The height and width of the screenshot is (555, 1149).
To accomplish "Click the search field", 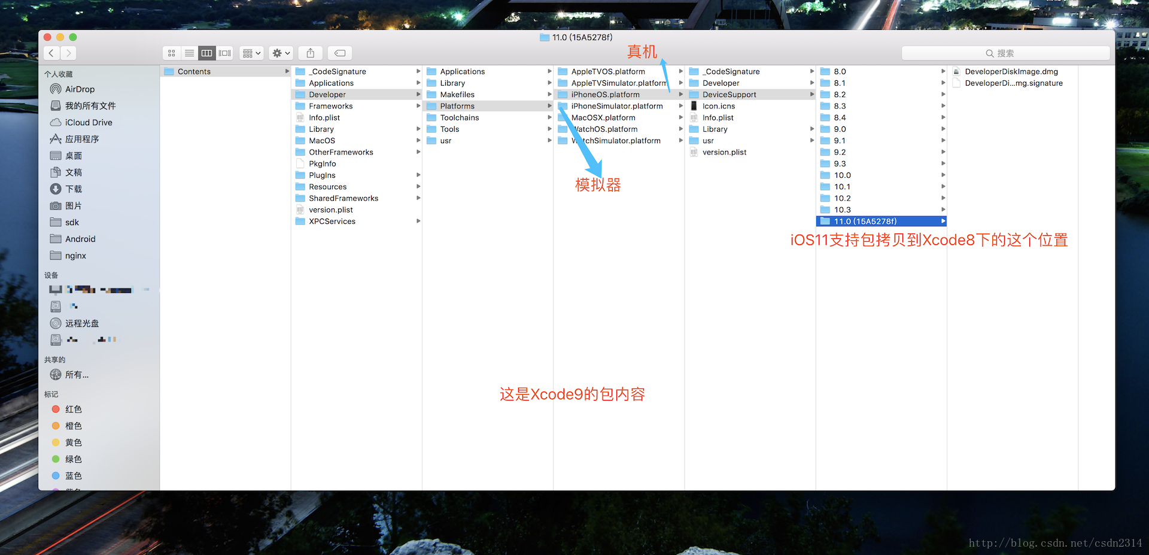I will (1005, 53).
